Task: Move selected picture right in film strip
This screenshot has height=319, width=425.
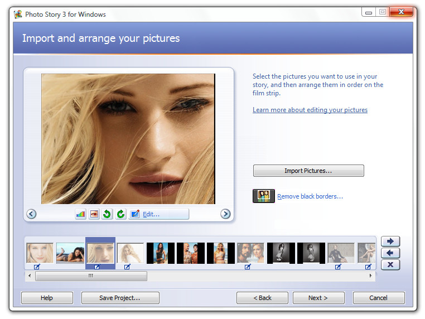Action: pyautogui.click(x=390, y=241)
